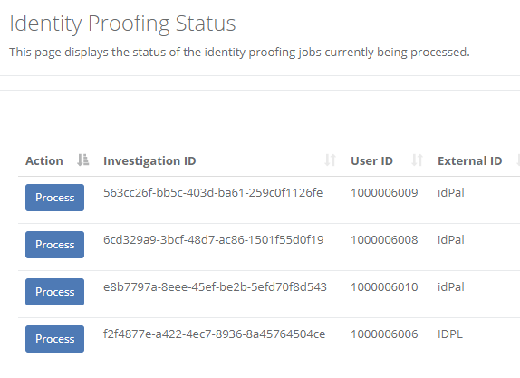Viewport: 520px width, 378px height.
Task: Select user ID 1000006010
Action: [384, 287]
